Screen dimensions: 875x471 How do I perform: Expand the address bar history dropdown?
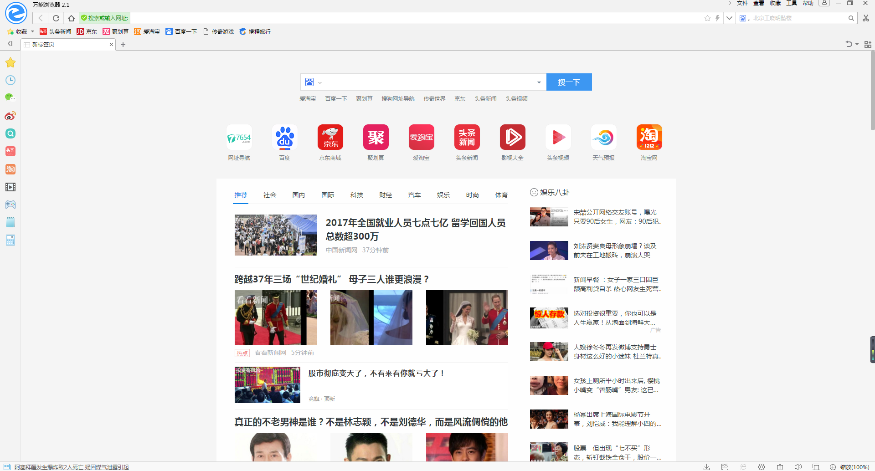(x=729, y=18)
